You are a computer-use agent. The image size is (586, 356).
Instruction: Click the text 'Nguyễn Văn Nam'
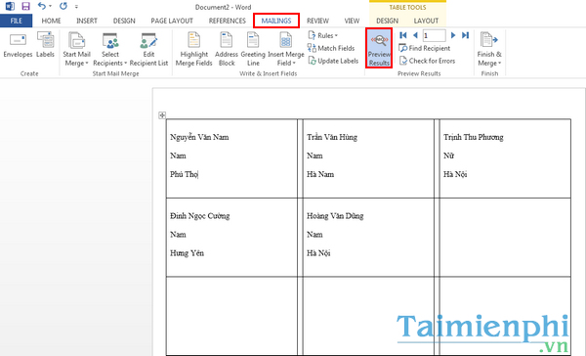point(199,137)
